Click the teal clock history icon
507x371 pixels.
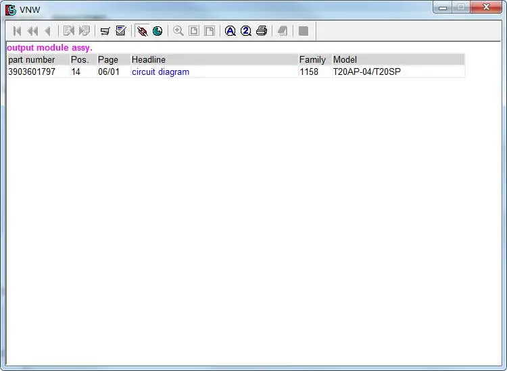[x=158, y=31]
